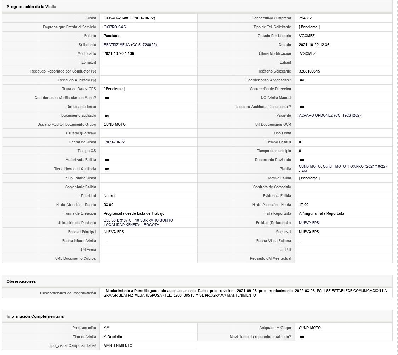398x355 pixels.
Task: Click the Tiempo de municipio value 0
Action: [300, 151]
